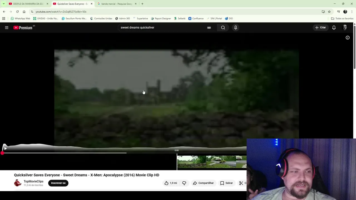Open Admin 365 bookmark
Screen dimensions: 356x200
tap(122, 19)
